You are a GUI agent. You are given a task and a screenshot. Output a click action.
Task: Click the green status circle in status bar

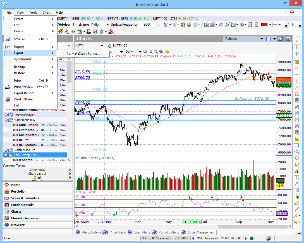252,238
